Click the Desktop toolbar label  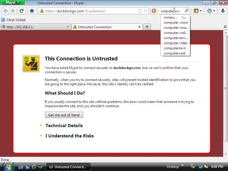pos(173,167)
